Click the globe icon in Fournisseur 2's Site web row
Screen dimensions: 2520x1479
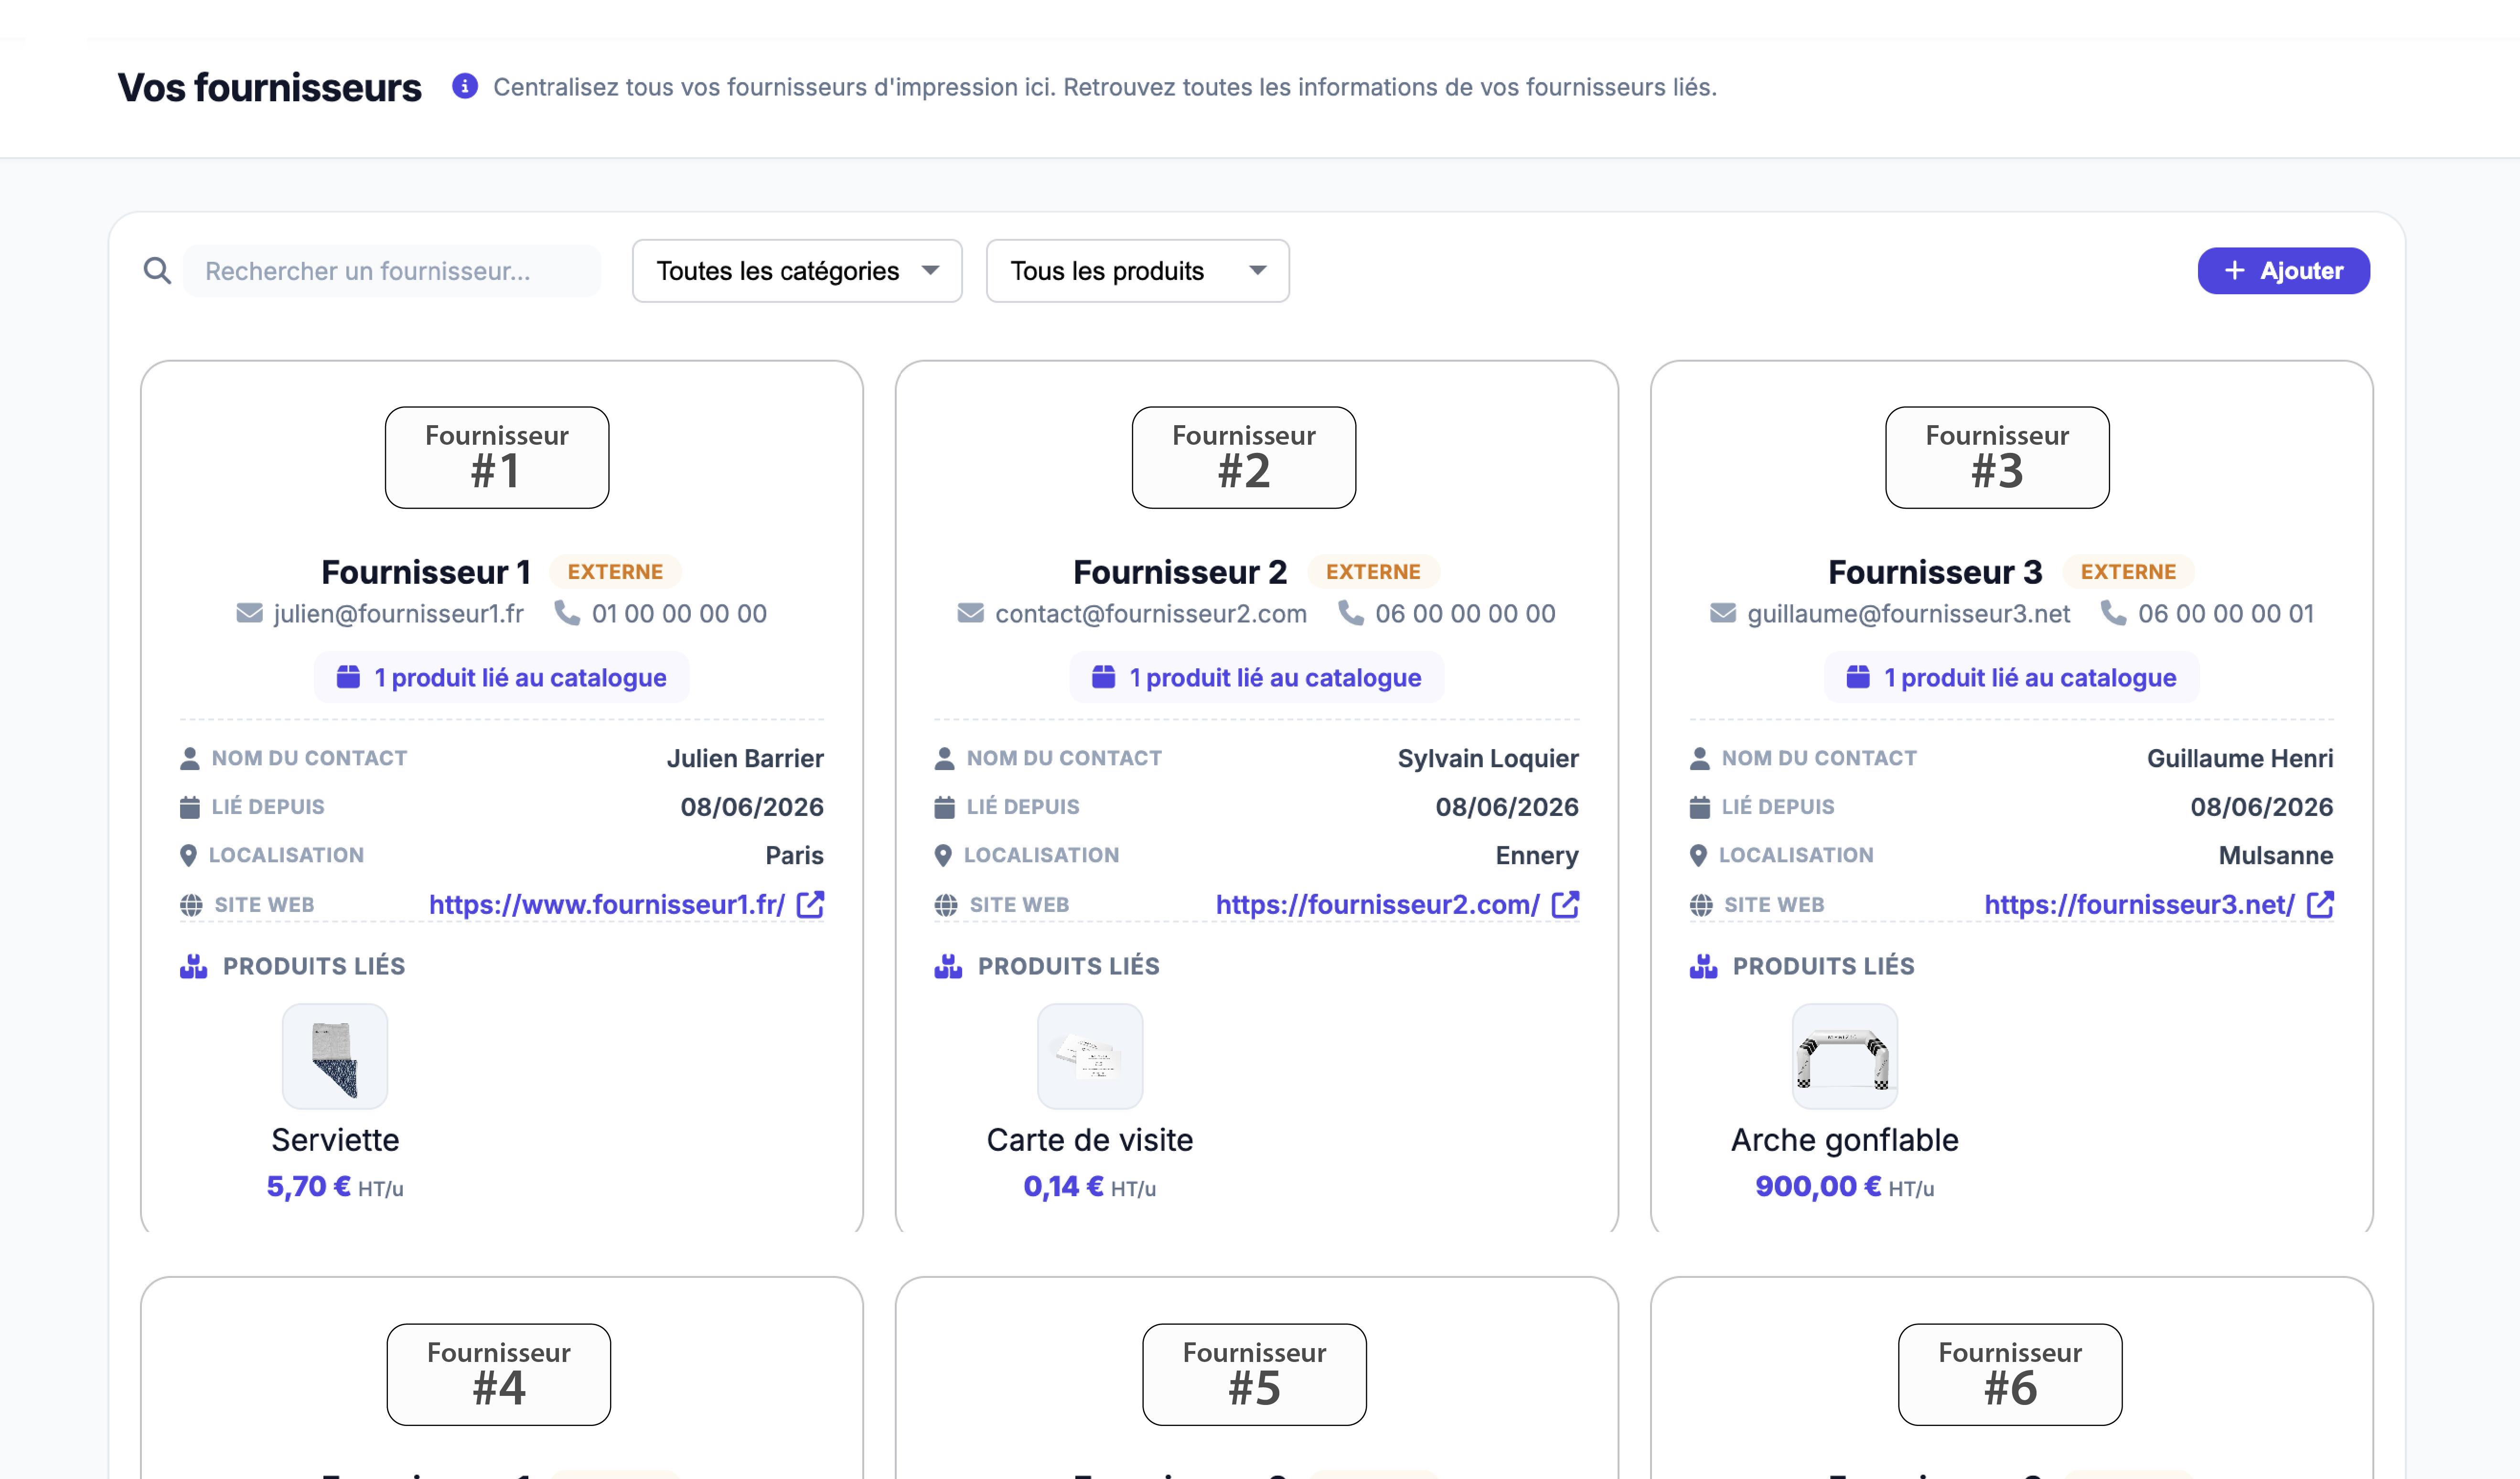[x=946, y=905]
